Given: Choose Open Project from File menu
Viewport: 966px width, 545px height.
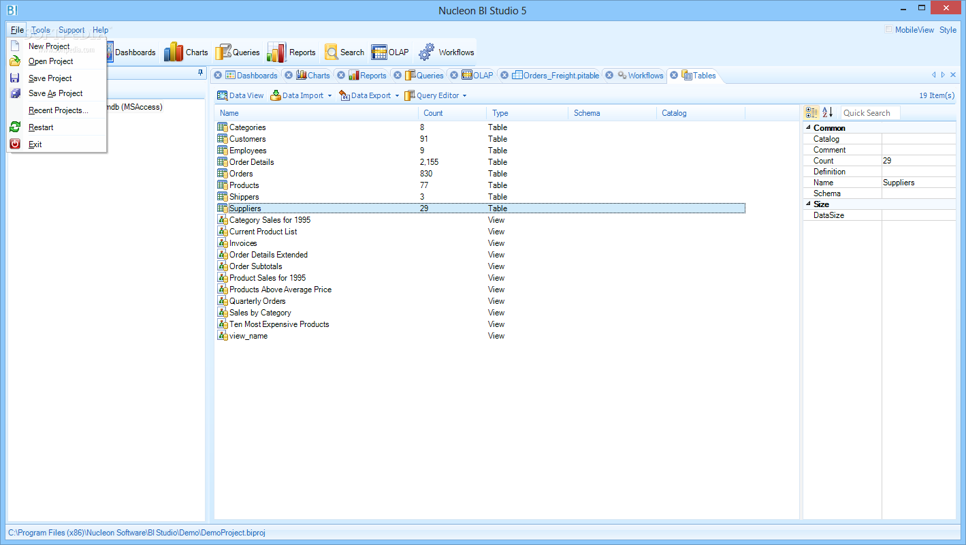Looking at the screenshot, I should (57, 61).
